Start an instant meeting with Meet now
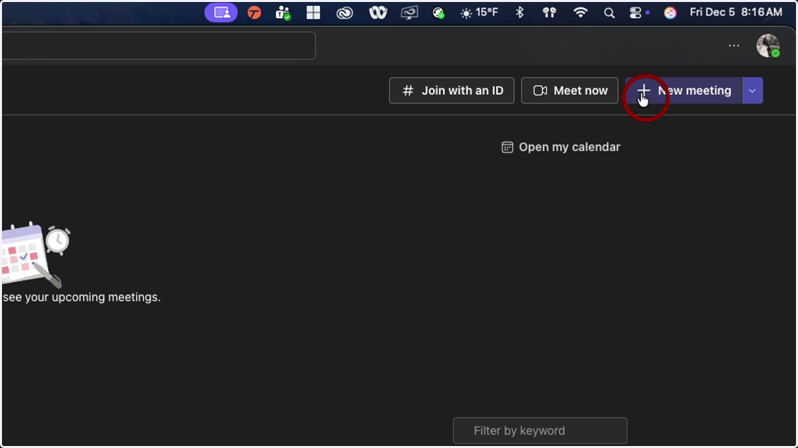This screenshot has width=798, height=448. tap(570, 91)
